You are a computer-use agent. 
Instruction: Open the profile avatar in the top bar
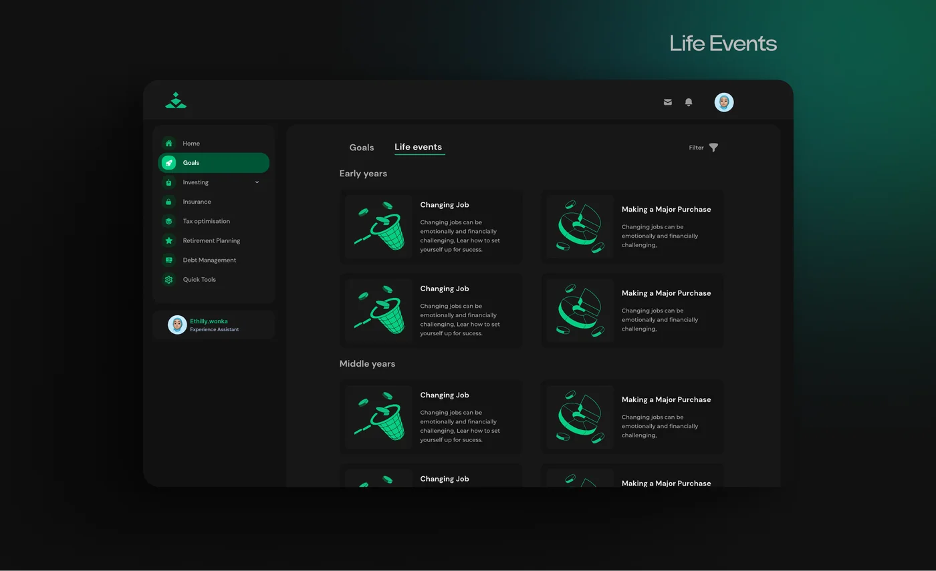(724, 102)
